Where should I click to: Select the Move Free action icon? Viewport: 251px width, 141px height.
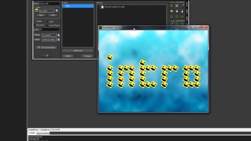coord(177,6)
